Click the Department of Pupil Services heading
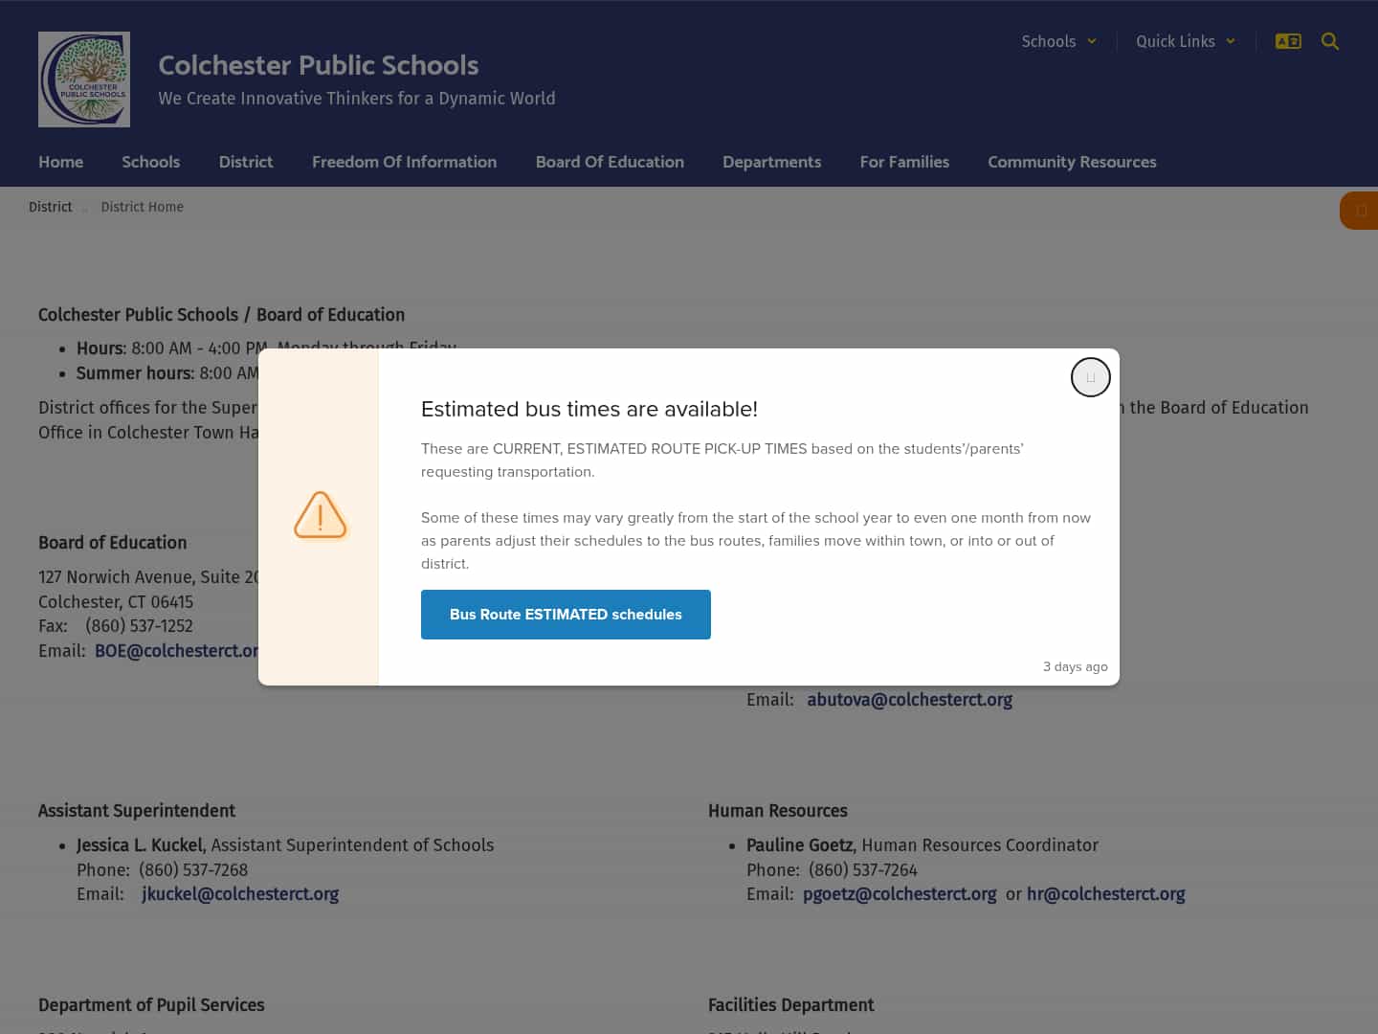 (x=151, y=1005)
